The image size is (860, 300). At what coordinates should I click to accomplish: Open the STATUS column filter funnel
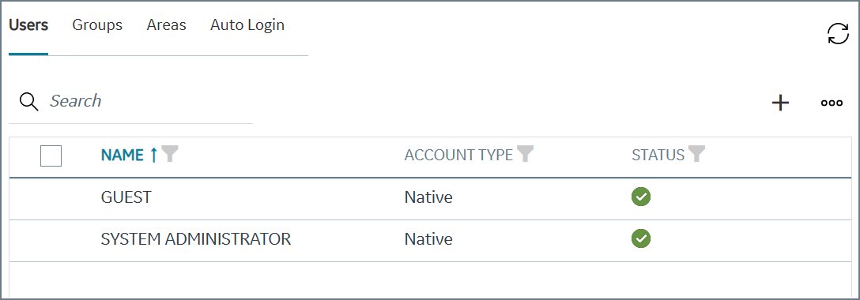[x=696, y=154]
